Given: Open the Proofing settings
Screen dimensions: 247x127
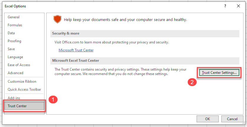Looking at the screenshot, I should pyautogui.click(x=14, y=41).
